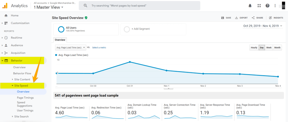
Task: Click the Home house icon
Action: tap(6, 16)
